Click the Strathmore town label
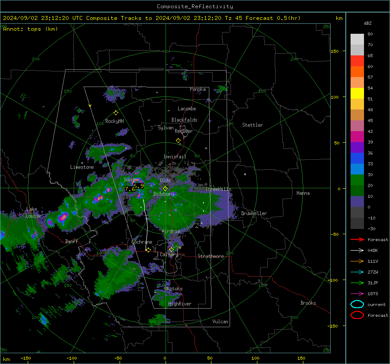The width and height of the screenshot is (390, 364). (x=211, y=256)
